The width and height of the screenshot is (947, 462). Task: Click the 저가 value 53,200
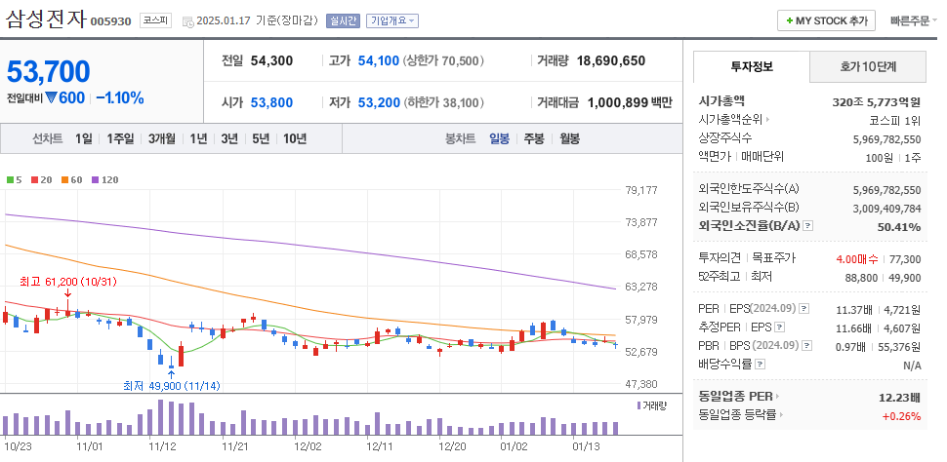click(379, 102)
